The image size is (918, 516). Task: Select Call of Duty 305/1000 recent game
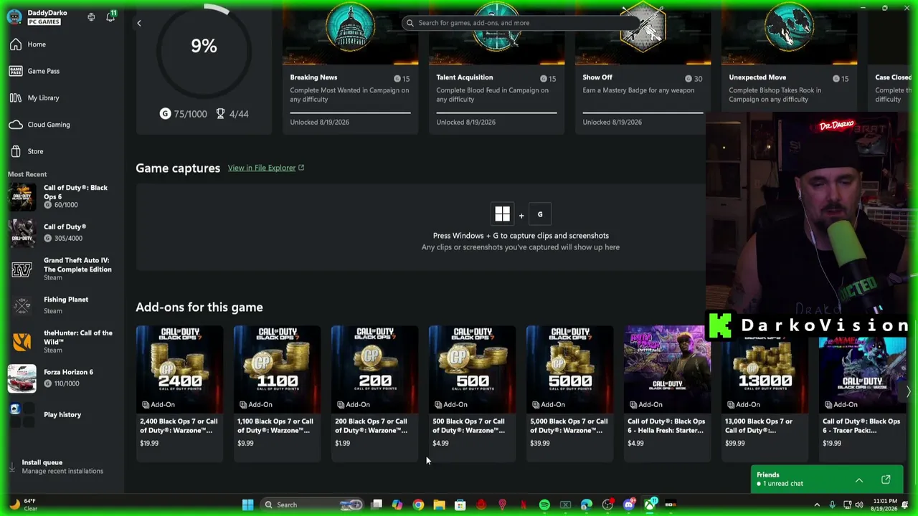pos(62,232)
